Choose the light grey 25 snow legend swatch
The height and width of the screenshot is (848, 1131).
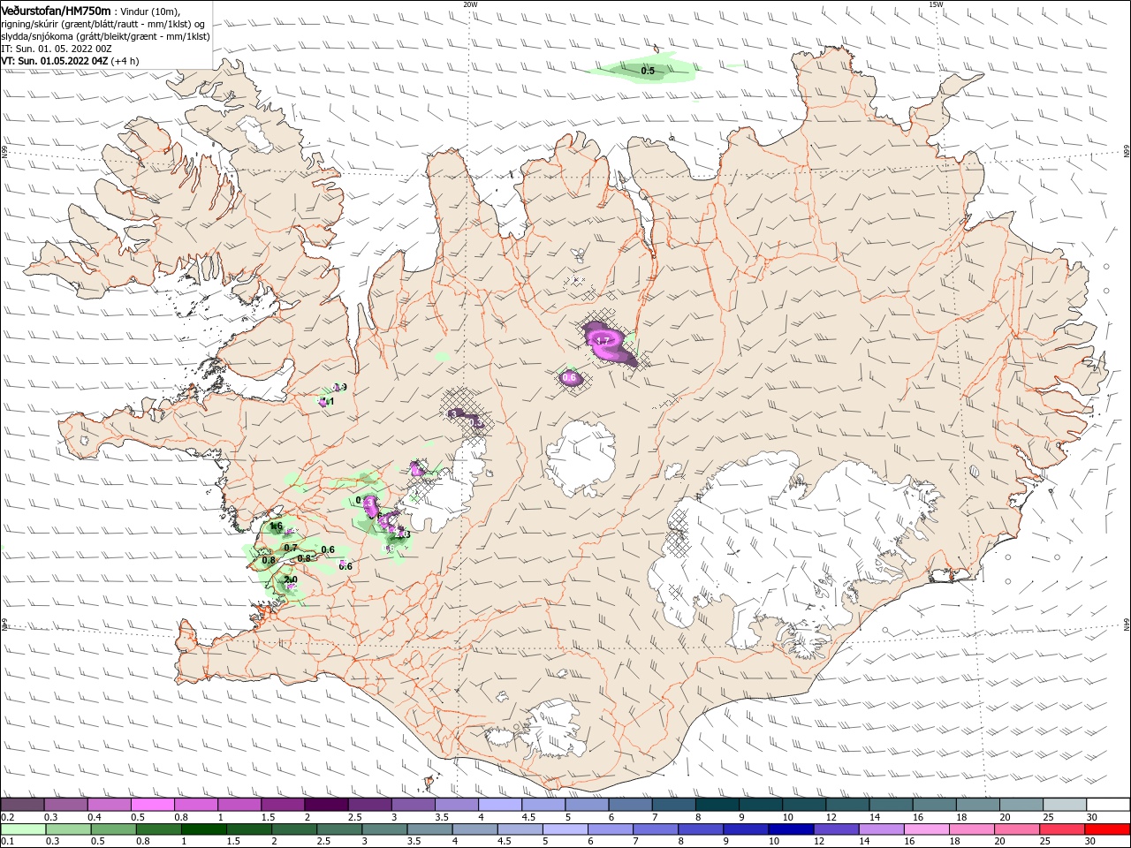(1066, 805)
